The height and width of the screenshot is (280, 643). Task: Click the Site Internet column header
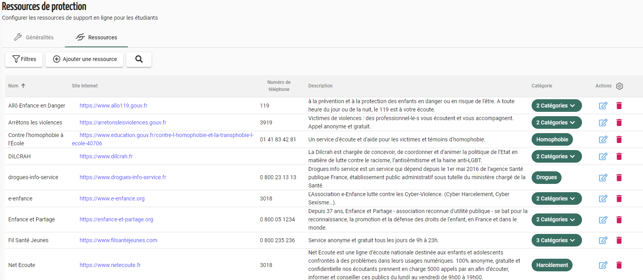pyautogui.click(x=85, y=86)
